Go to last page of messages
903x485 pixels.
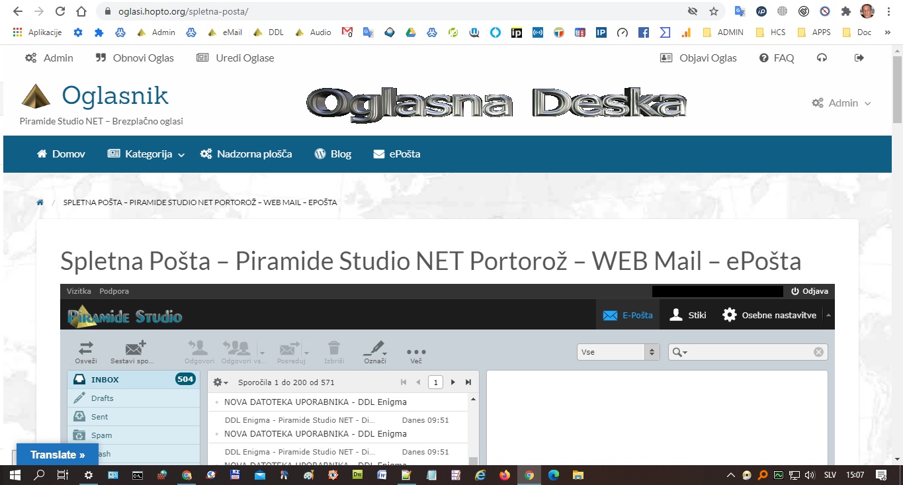click(468, 382)
